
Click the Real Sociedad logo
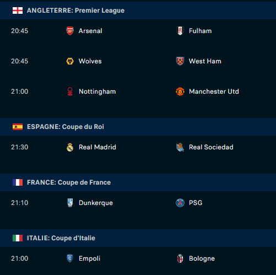(180, 147)
